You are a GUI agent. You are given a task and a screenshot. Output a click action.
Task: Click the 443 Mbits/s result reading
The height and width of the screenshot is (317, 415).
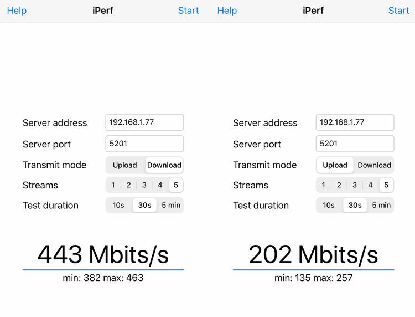point(103,254)
